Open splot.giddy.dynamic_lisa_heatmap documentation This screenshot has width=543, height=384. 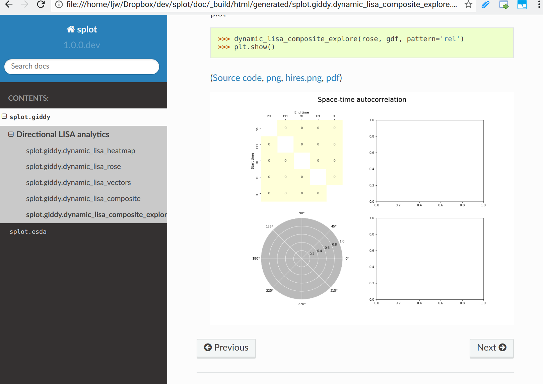[80, 151]
